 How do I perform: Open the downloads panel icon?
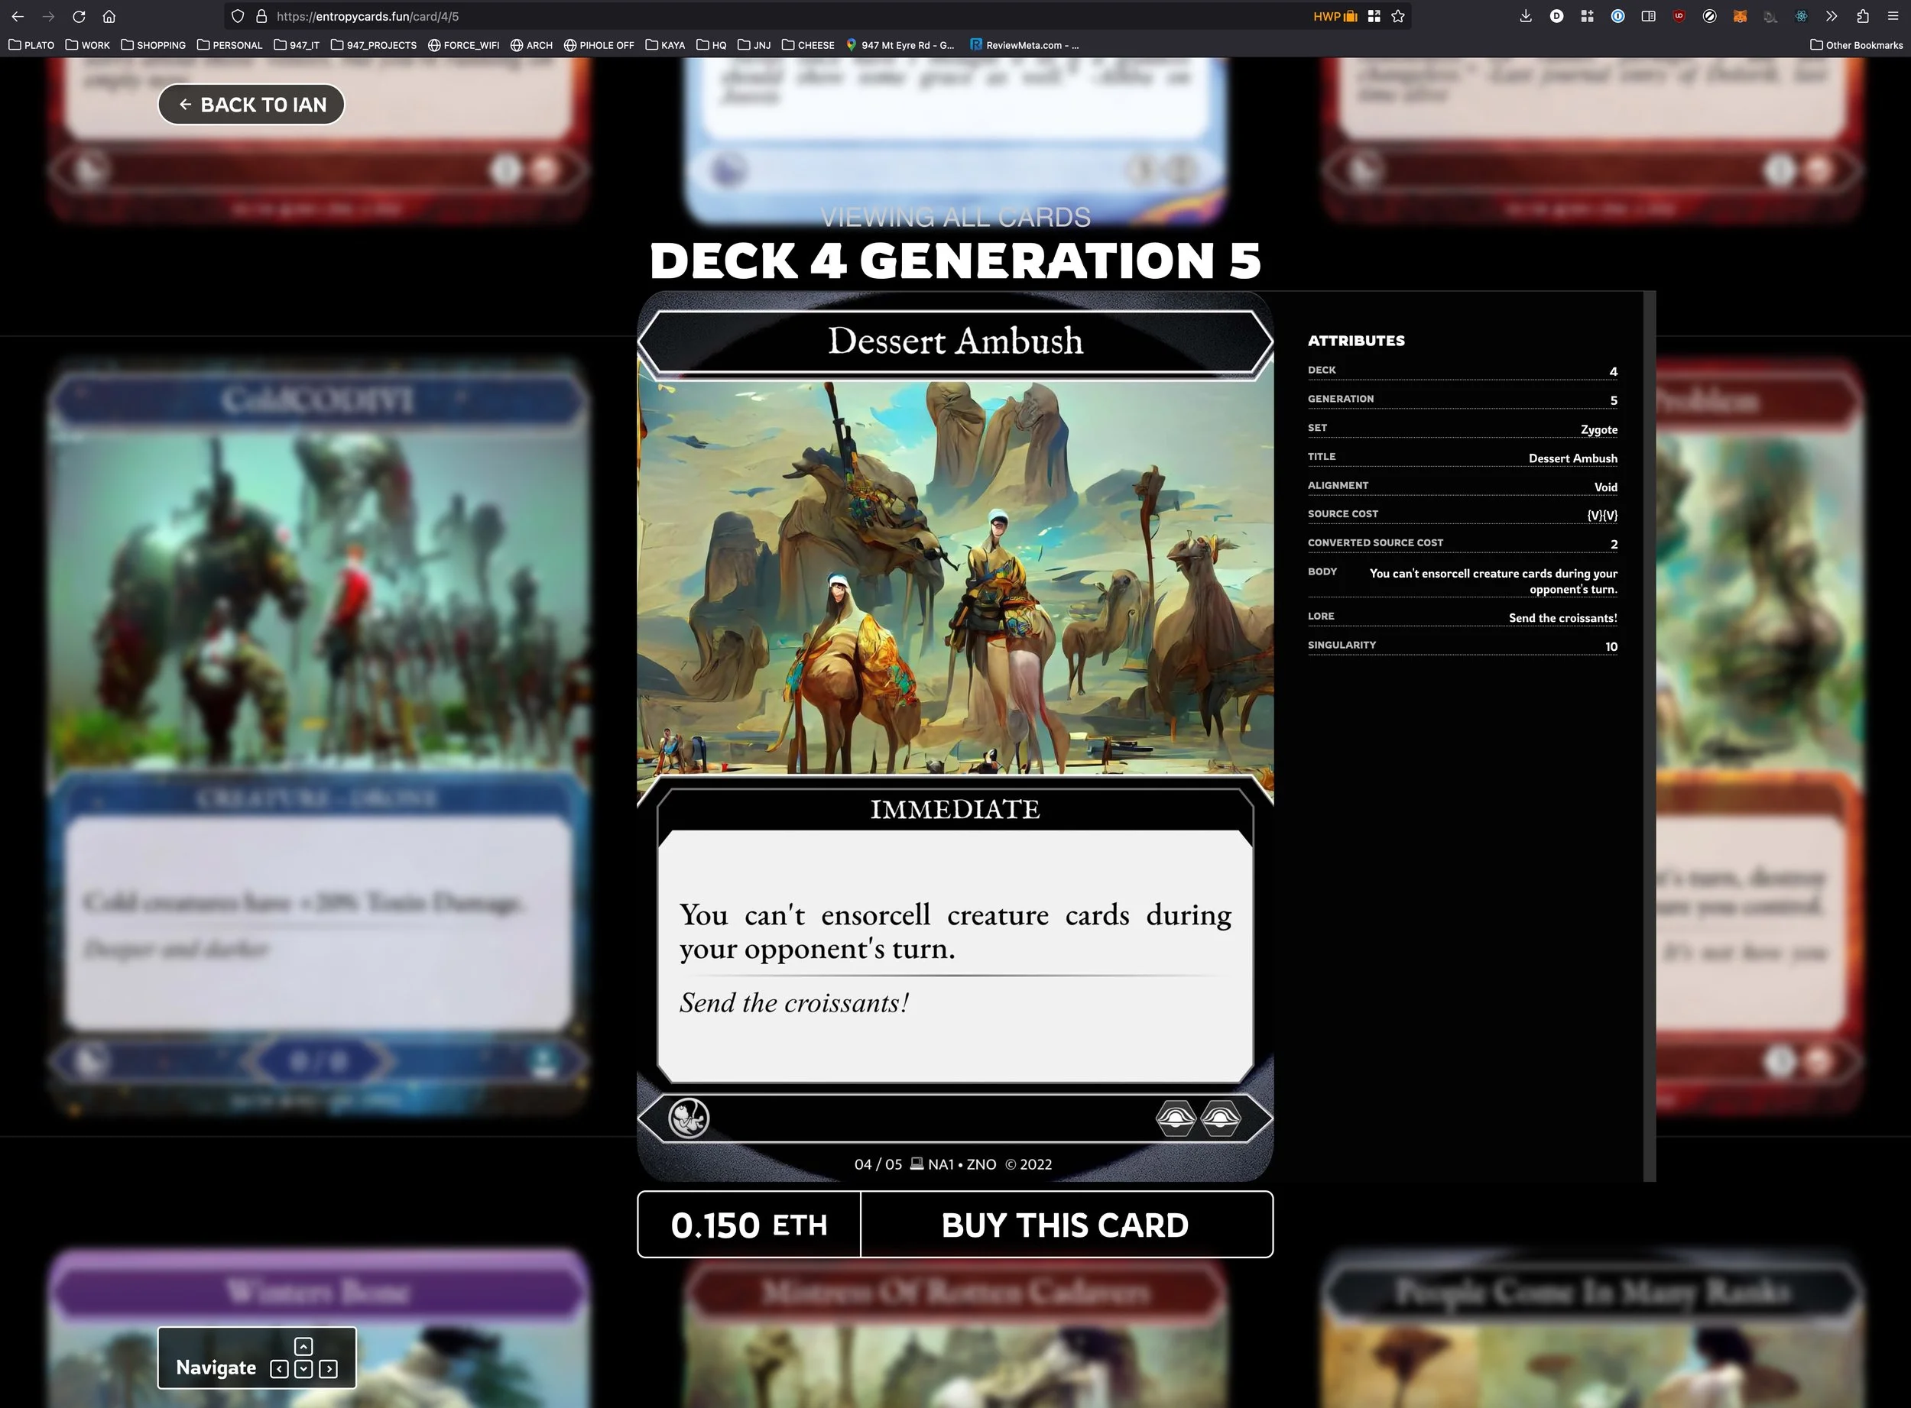click(x=1526, y=16)
